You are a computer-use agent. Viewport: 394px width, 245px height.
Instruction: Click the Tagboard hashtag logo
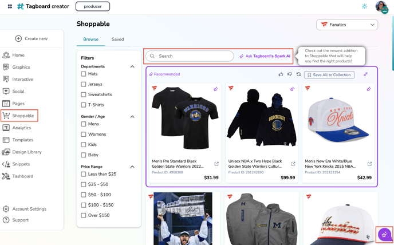(21, 6)
